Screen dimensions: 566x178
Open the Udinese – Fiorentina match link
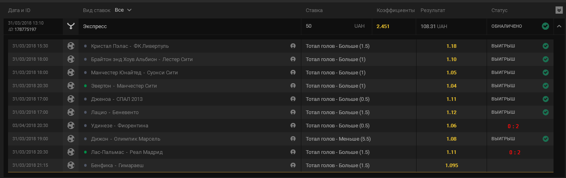pyautogui.click(x=119, y=126)
